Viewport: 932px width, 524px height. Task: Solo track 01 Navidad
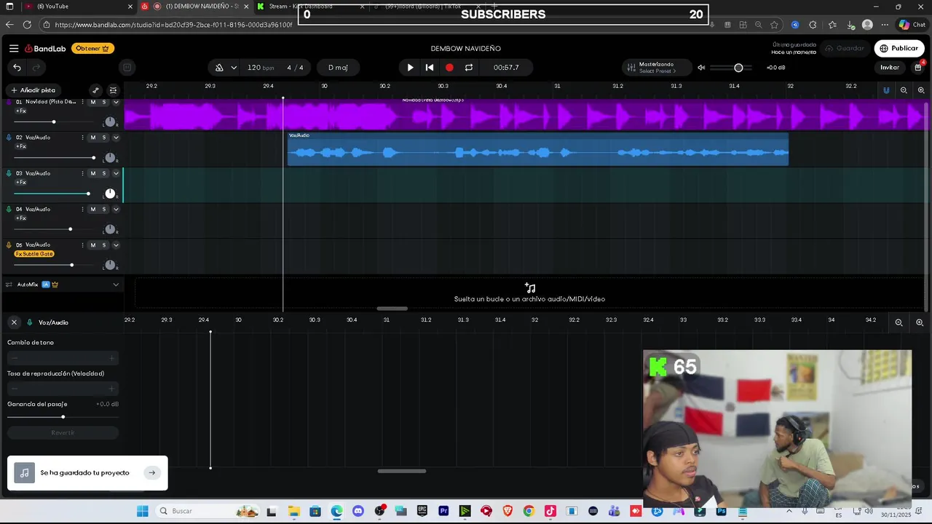pos(104,102)
